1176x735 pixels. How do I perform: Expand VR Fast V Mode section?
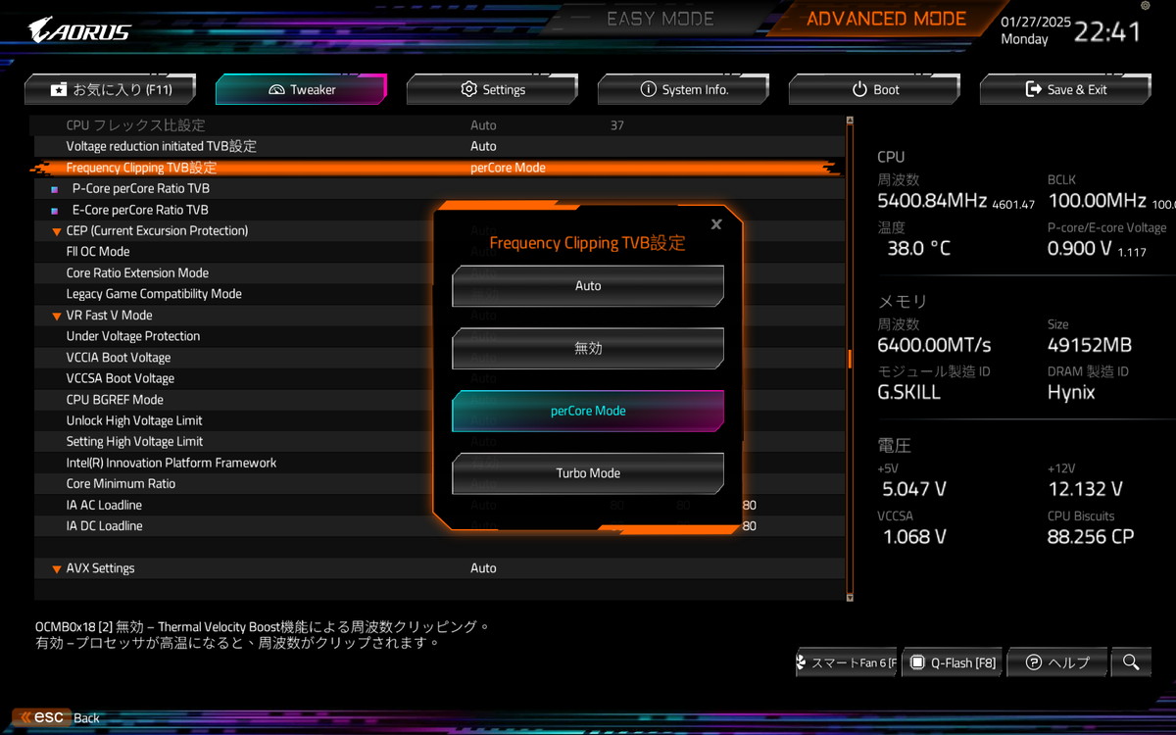coord(56,316)
